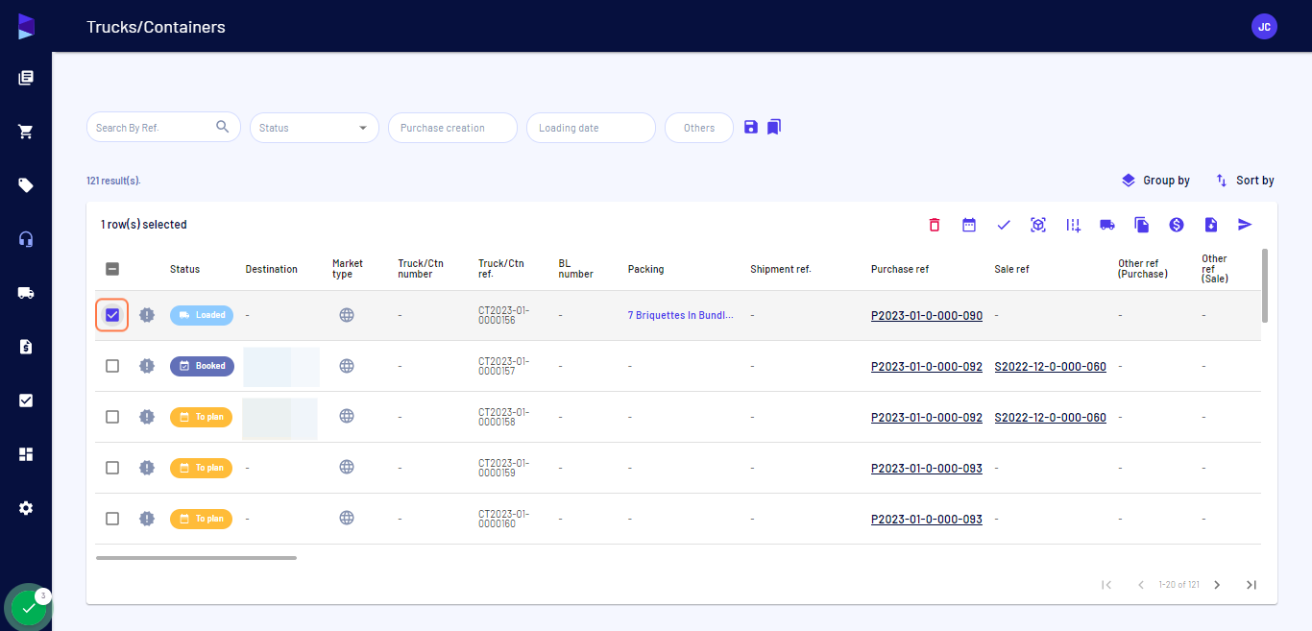Check the CT2023-01-0000159 row checkbox

coord(112,468)
